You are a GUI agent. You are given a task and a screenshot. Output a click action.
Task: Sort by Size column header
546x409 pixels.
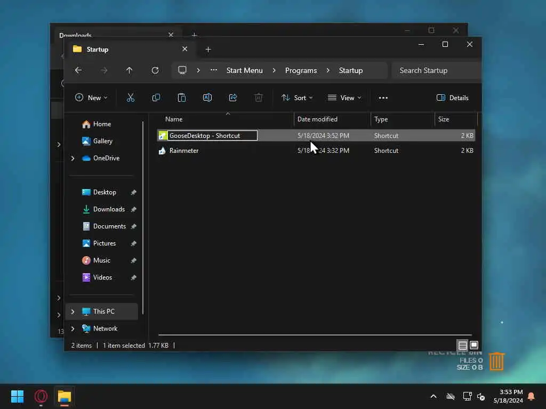pyautogui.click(x=456, y=119)
